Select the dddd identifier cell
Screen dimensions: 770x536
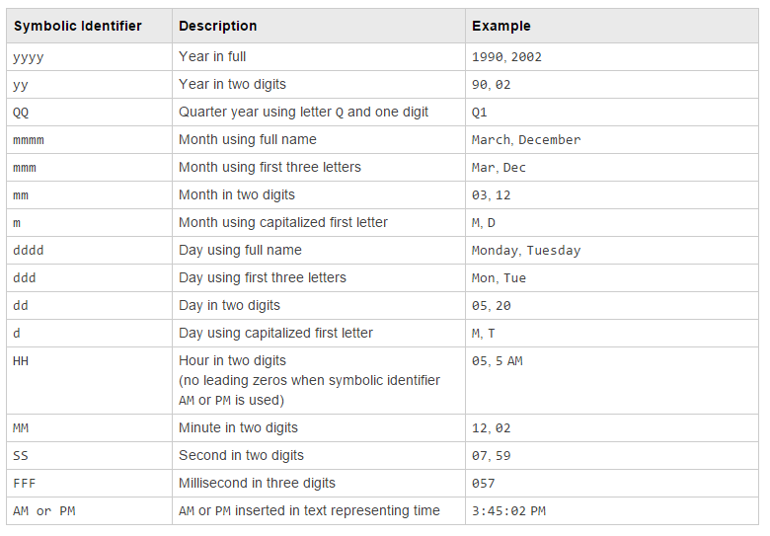click(29, 251)
